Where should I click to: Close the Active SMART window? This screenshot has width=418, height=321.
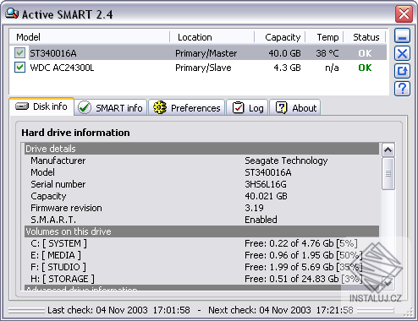pyautogui.click(x=404, y=14)
